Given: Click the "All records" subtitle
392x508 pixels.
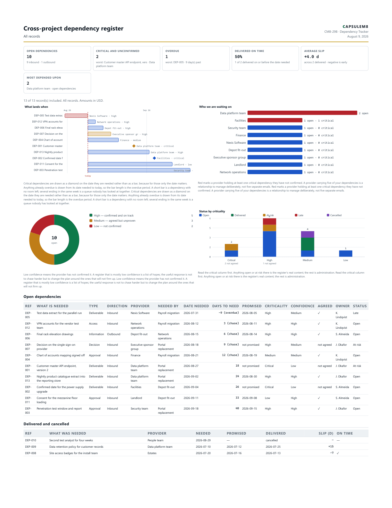Looking at the screenshot, I should pyautogui.click(x=32, y=36).
